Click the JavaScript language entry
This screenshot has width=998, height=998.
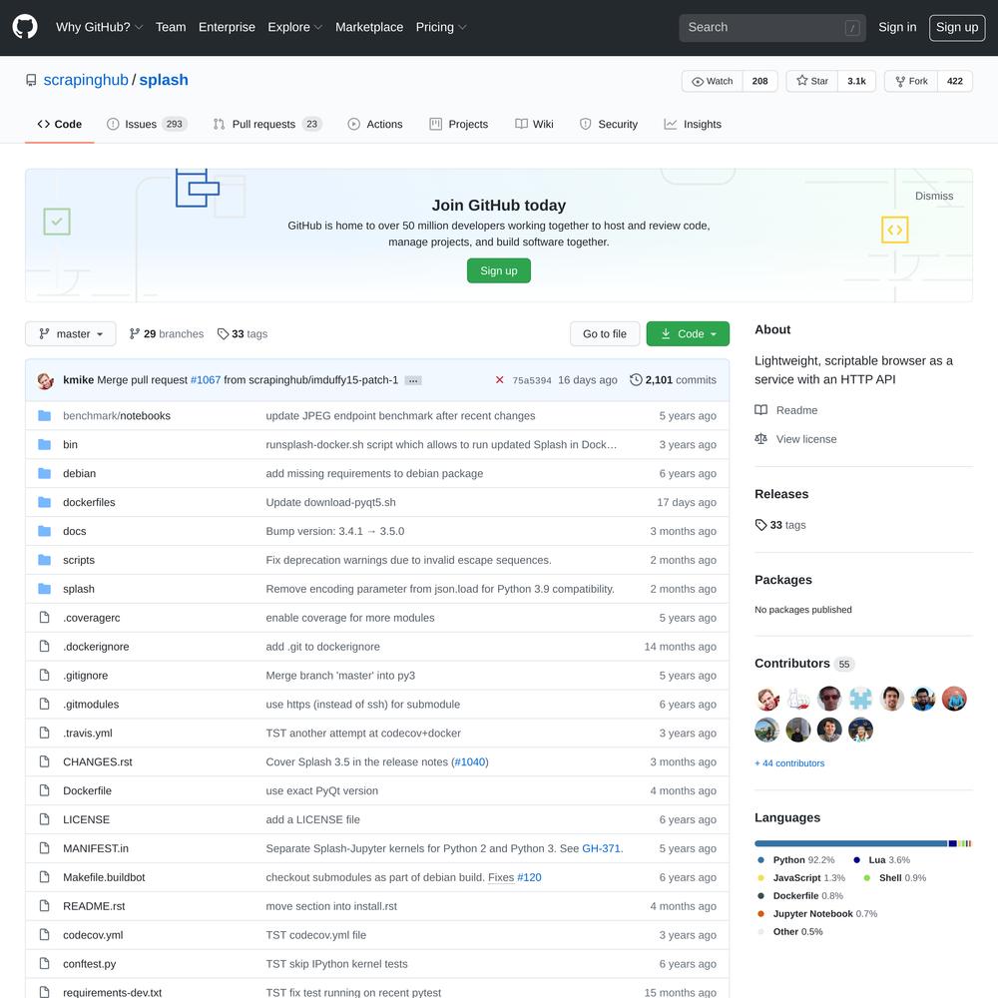coord(801,877)
